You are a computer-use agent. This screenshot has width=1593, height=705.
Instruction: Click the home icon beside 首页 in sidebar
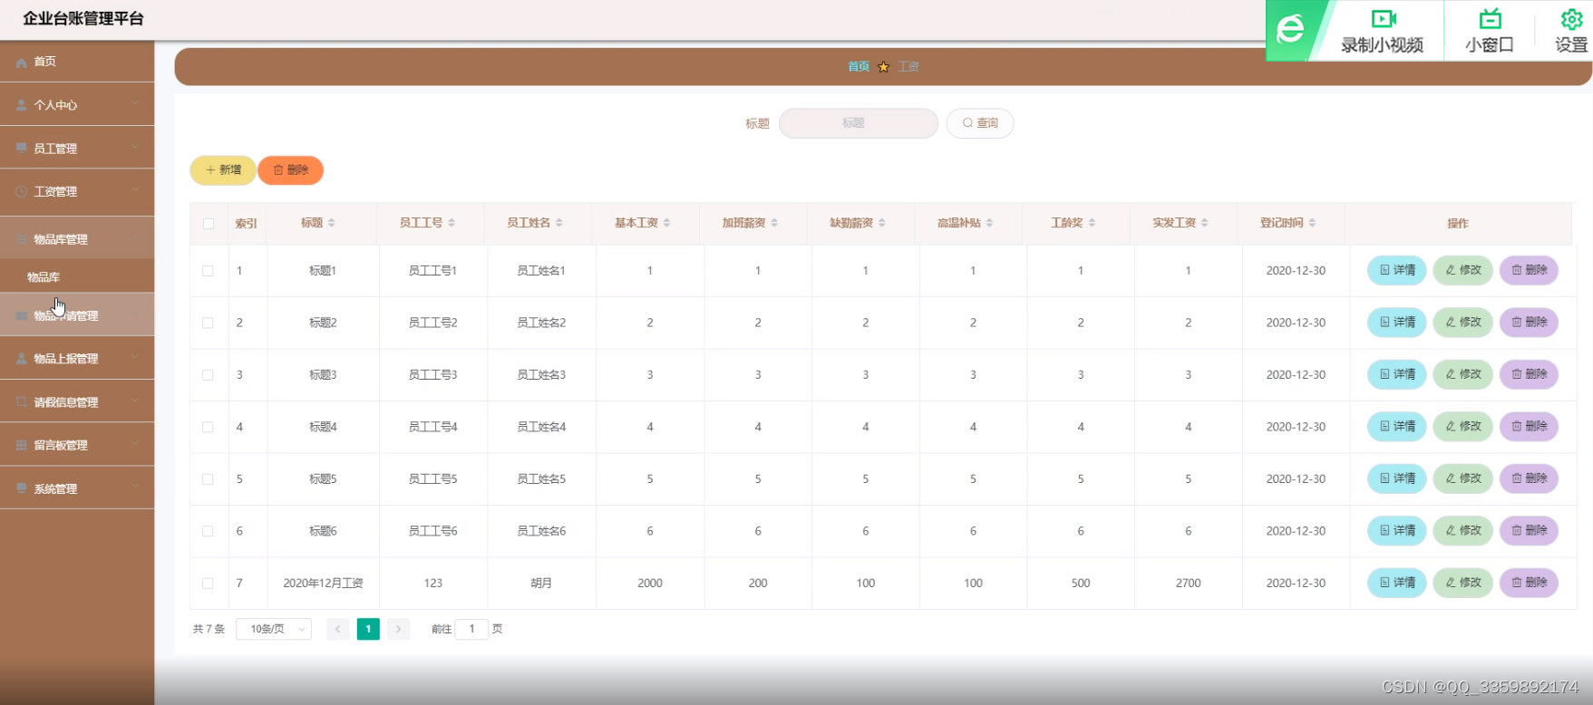22,63
